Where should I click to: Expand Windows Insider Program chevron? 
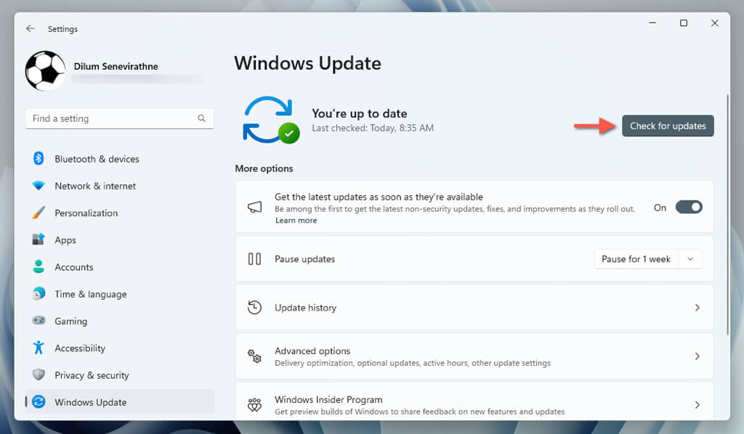[x=697, y=405]
